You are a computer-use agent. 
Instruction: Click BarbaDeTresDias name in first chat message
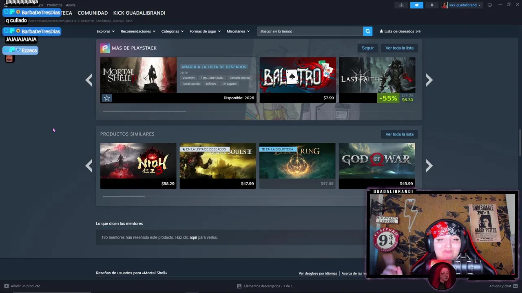[41, 13]
